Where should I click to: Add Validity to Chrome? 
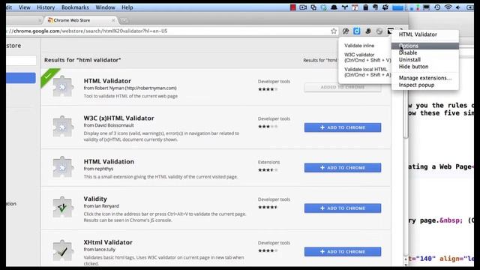click(343, 208)
